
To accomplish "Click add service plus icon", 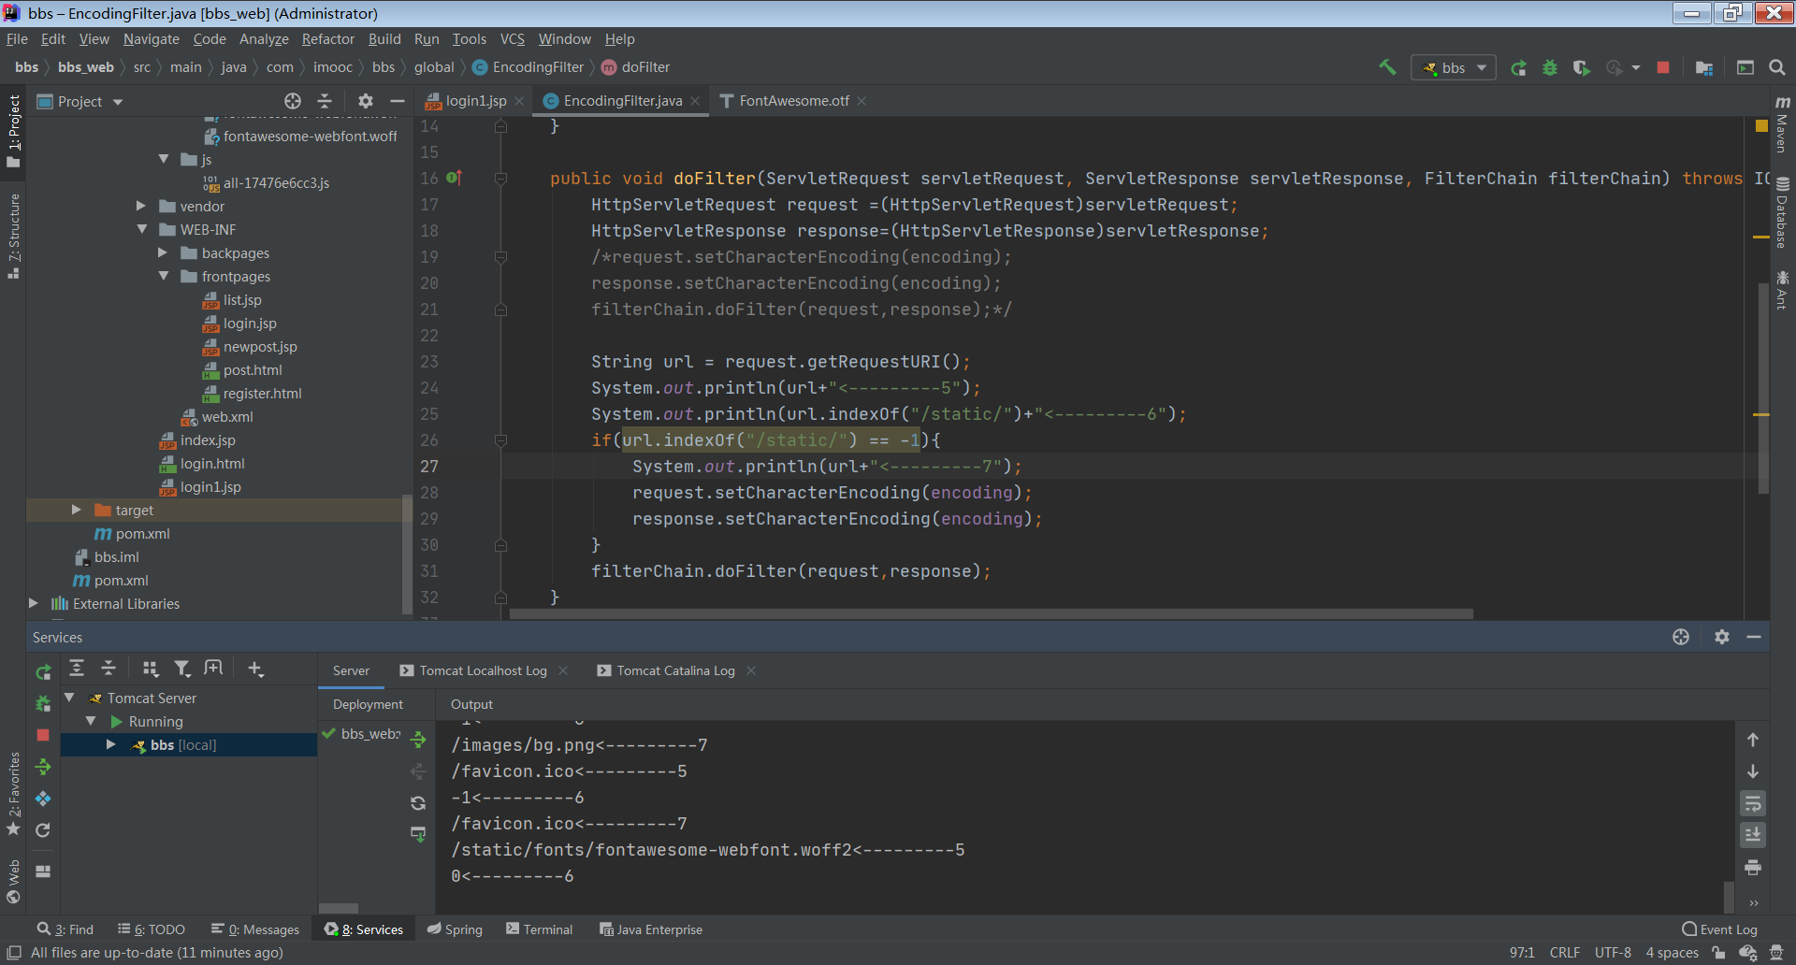I will 255,668.
